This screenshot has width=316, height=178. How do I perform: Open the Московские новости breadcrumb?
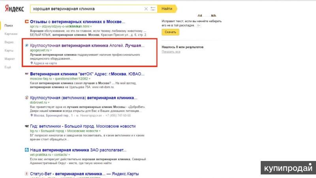click(x=83, y=131)
